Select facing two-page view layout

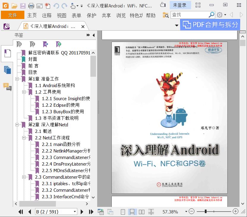coord(141,212)
